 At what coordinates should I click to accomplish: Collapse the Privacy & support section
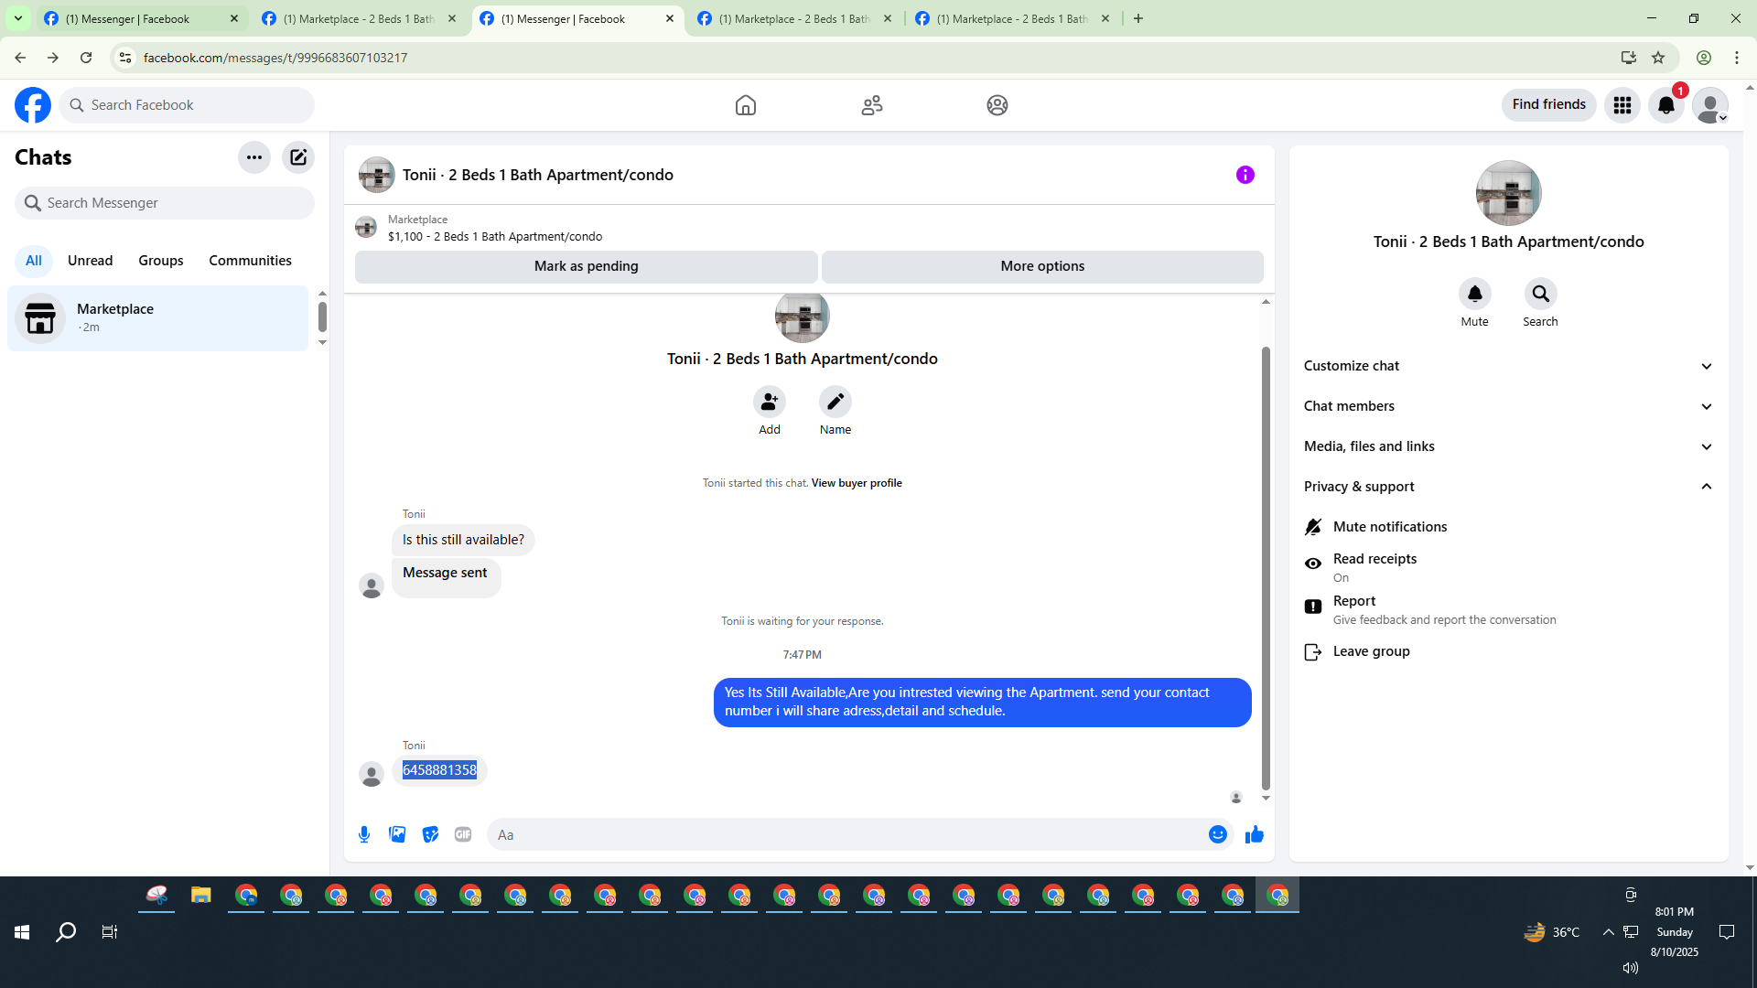[1506, 487]
